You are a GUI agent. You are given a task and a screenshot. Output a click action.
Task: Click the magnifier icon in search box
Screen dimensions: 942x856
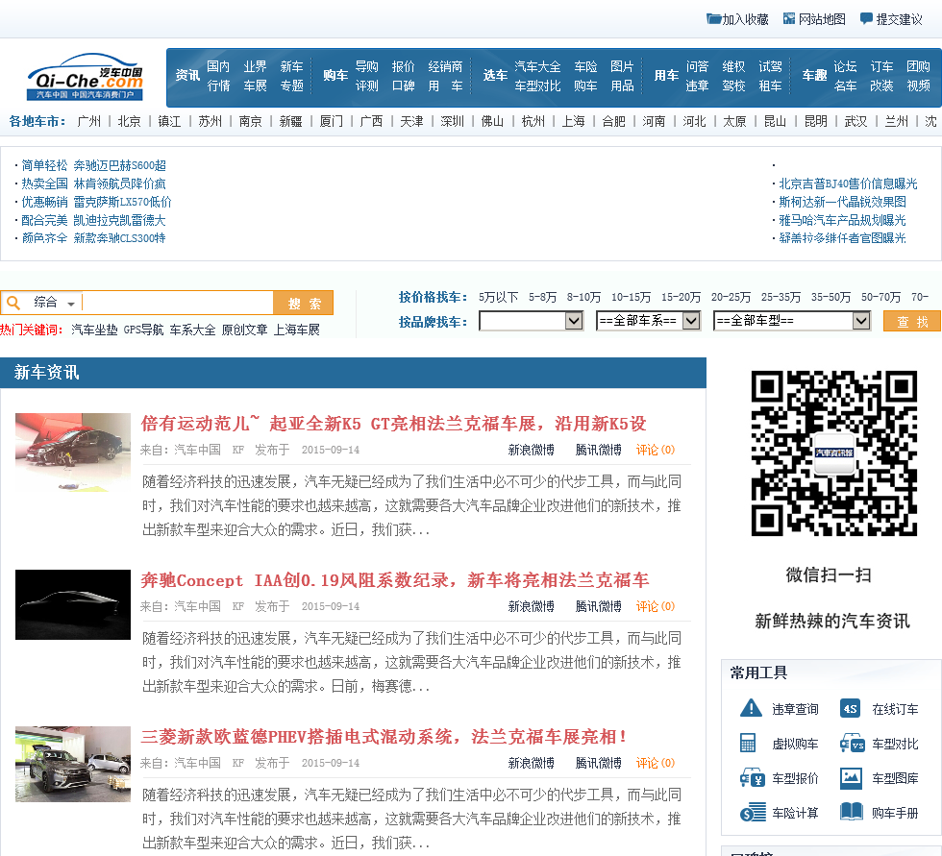click(x=13, y=302)
